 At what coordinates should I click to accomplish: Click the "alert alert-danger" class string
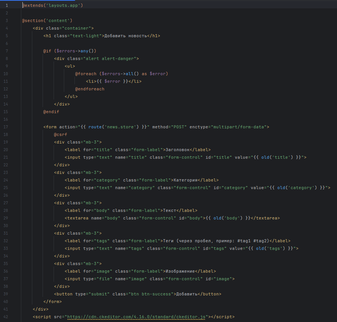(x=110, y=58)
